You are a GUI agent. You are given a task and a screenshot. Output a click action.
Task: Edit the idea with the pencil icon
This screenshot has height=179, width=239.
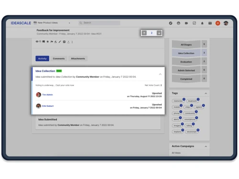click(x=60, y=42)
